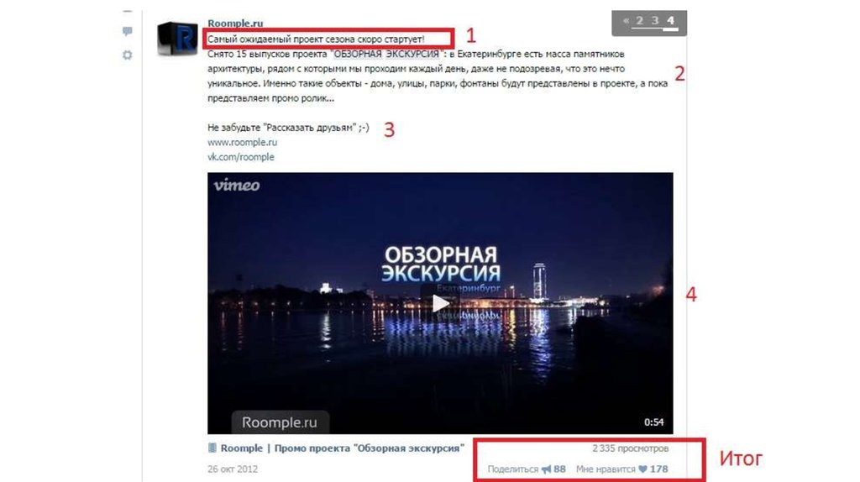Click the comment bubble sidebar icon

[128, 32]
